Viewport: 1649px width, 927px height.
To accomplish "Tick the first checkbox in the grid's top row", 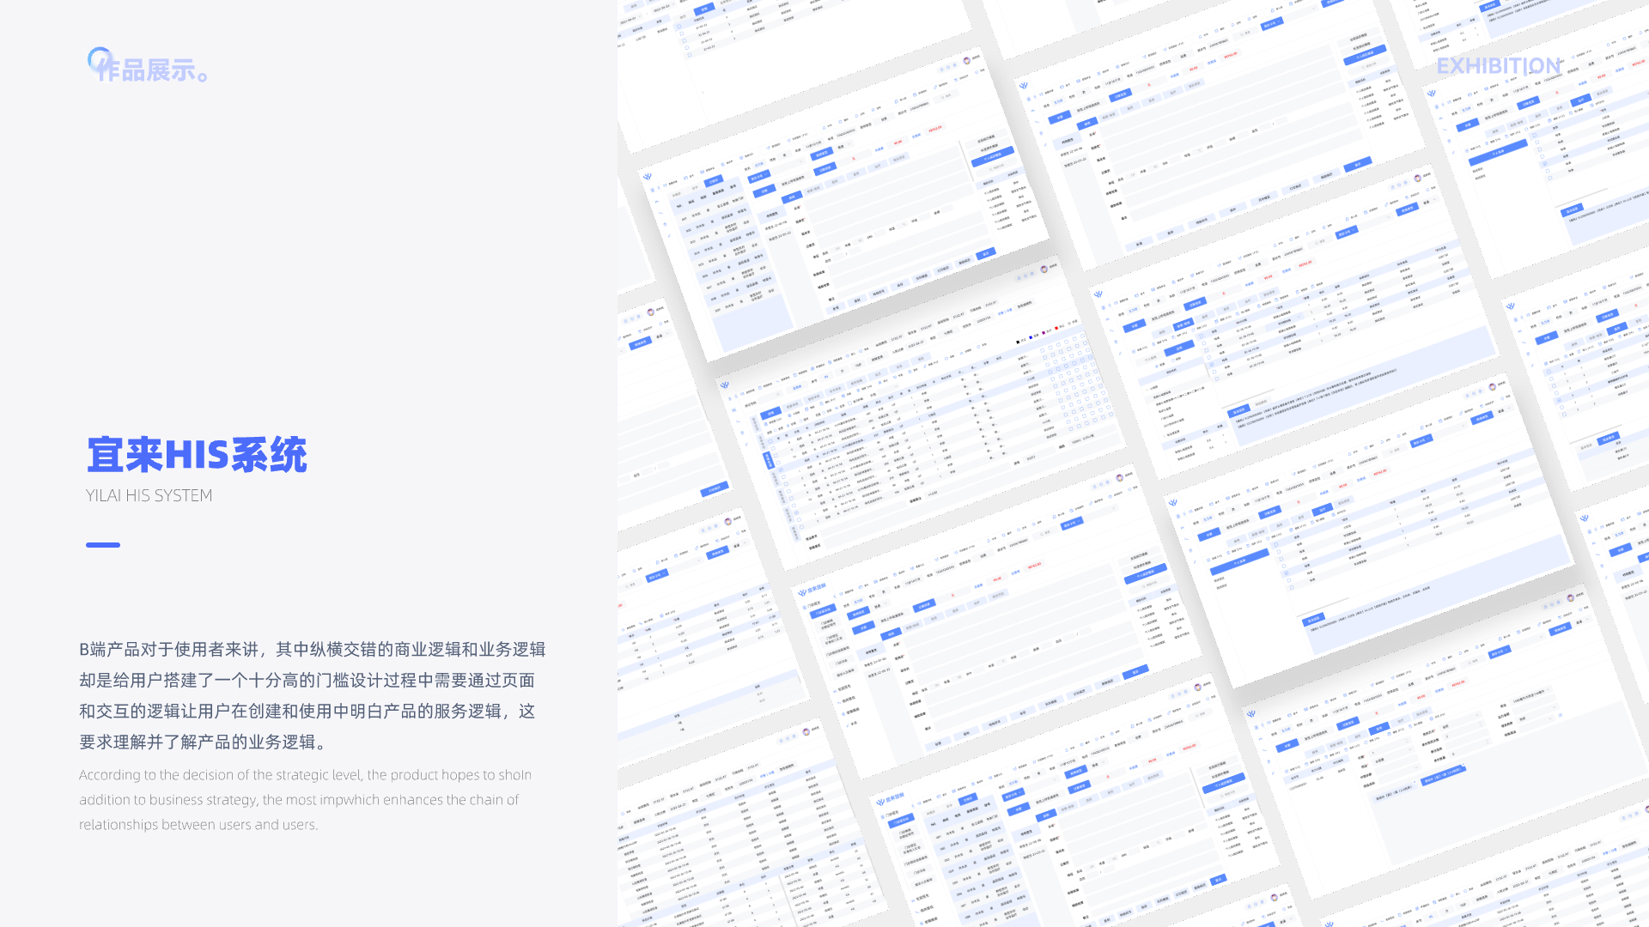I will pos(1042,350).
